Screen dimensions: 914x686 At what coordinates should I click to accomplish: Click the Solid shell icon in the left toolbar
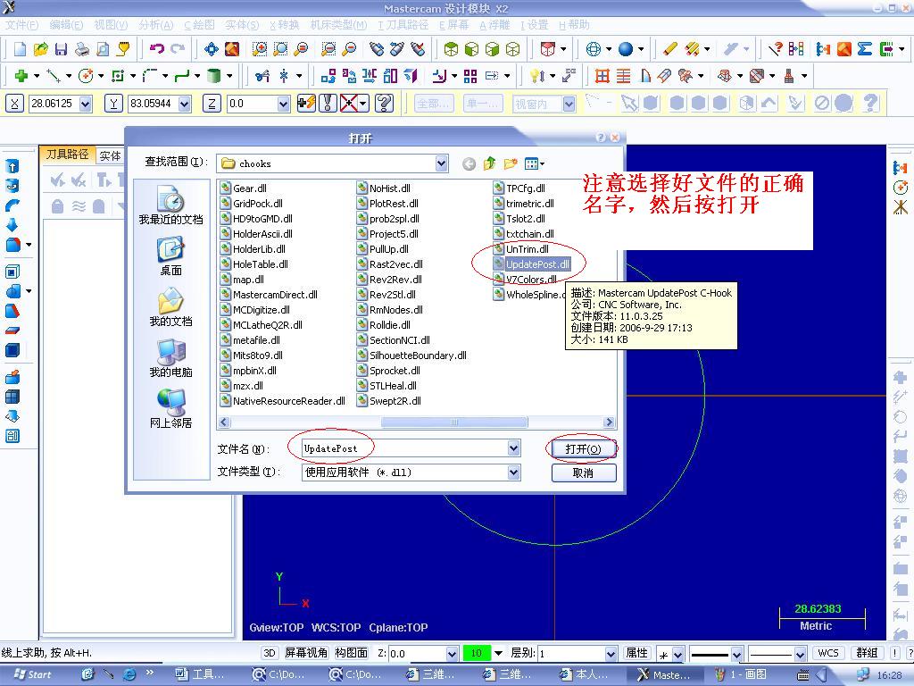coord(12,272)
